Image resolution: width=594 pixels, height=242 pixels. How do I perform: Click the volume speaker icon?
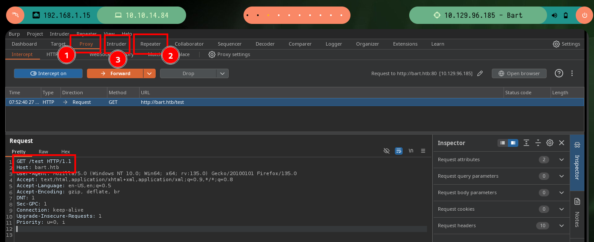554,15
